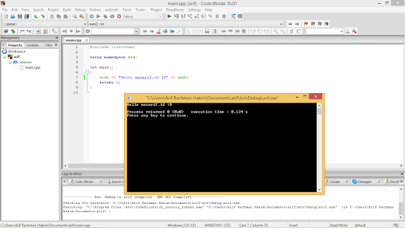Build project with the gear icon
405x228 pixels.
92,16
